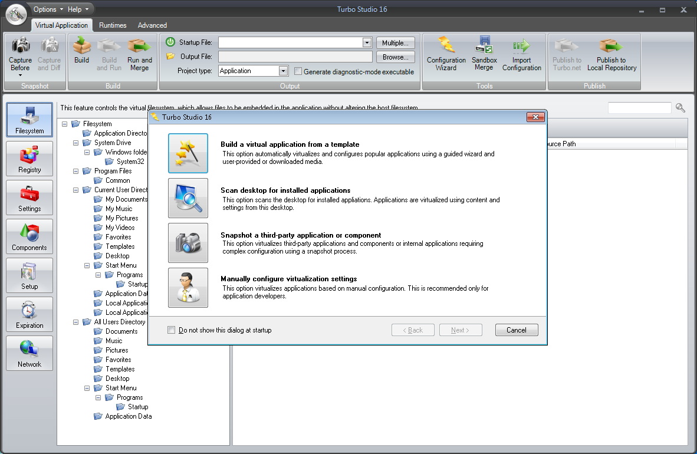
Task: Click the Build toolbar icon
Action: pyautogui.click(x=82, y=51)
